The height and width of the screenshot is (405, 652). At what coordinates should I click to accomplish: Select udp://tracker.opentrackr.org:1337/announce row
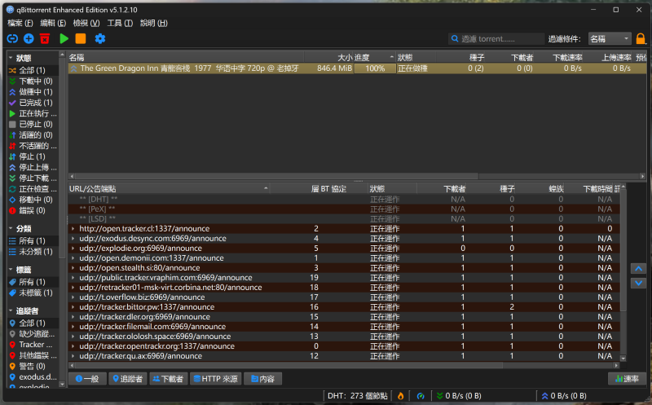pos(344,346)
